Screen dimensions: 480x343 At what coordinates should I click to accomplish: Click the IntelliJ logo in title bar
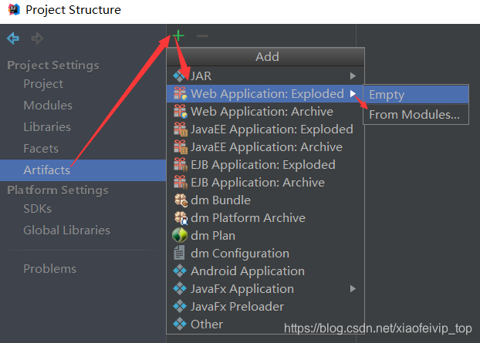[14, 9]
